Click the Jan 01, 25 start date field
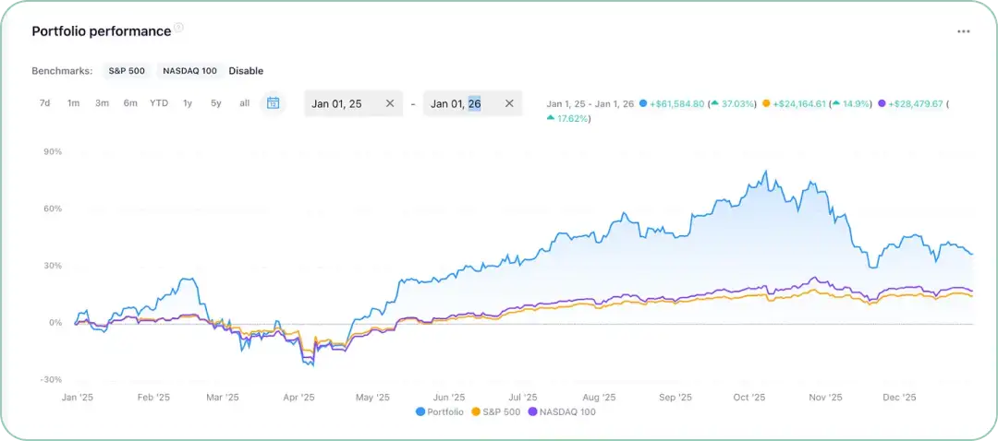 pyautogui.click(x=353, y=103)
